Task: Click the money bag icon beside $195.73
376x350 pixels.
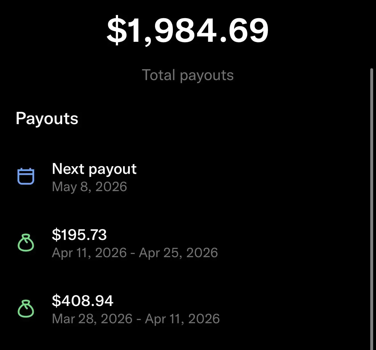Action: coord(26,243)
